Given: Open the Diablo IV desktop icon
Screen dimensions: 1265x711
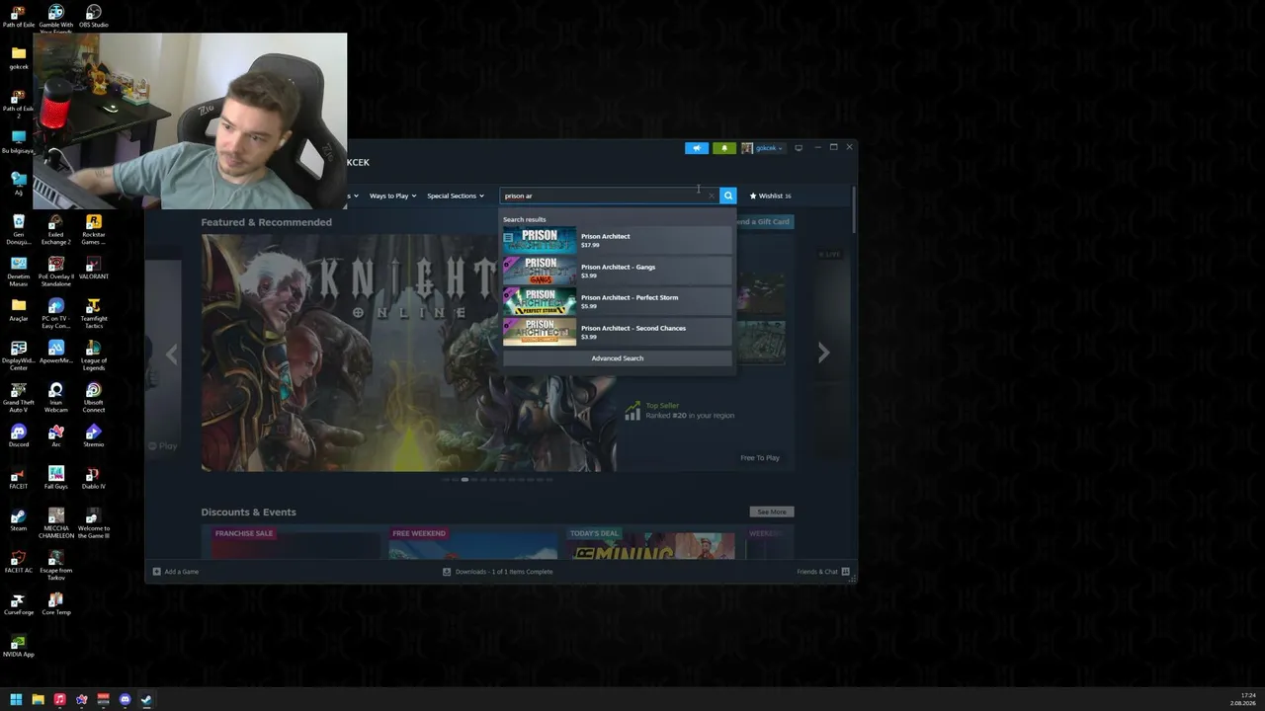Looking at the screenshot, I should point(93,478).
